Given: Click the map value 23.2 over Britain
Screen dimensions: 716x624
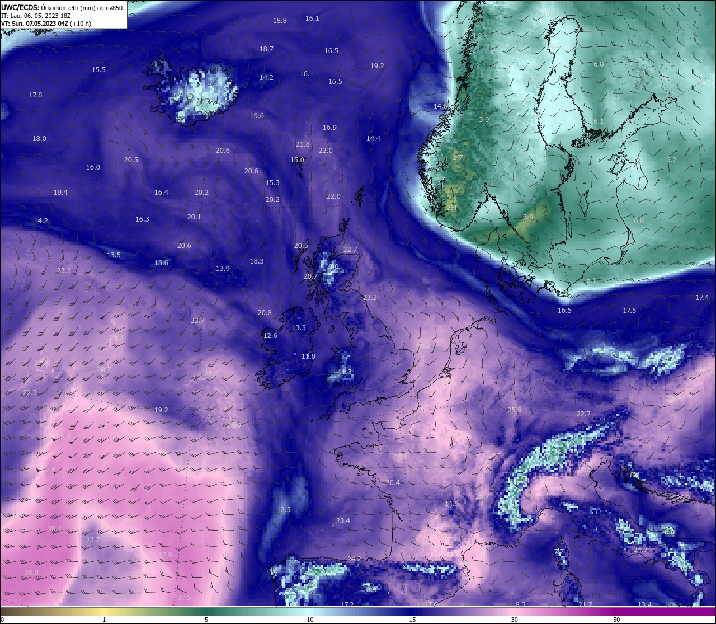Looking at the screenshot, I should pos(370,298).
